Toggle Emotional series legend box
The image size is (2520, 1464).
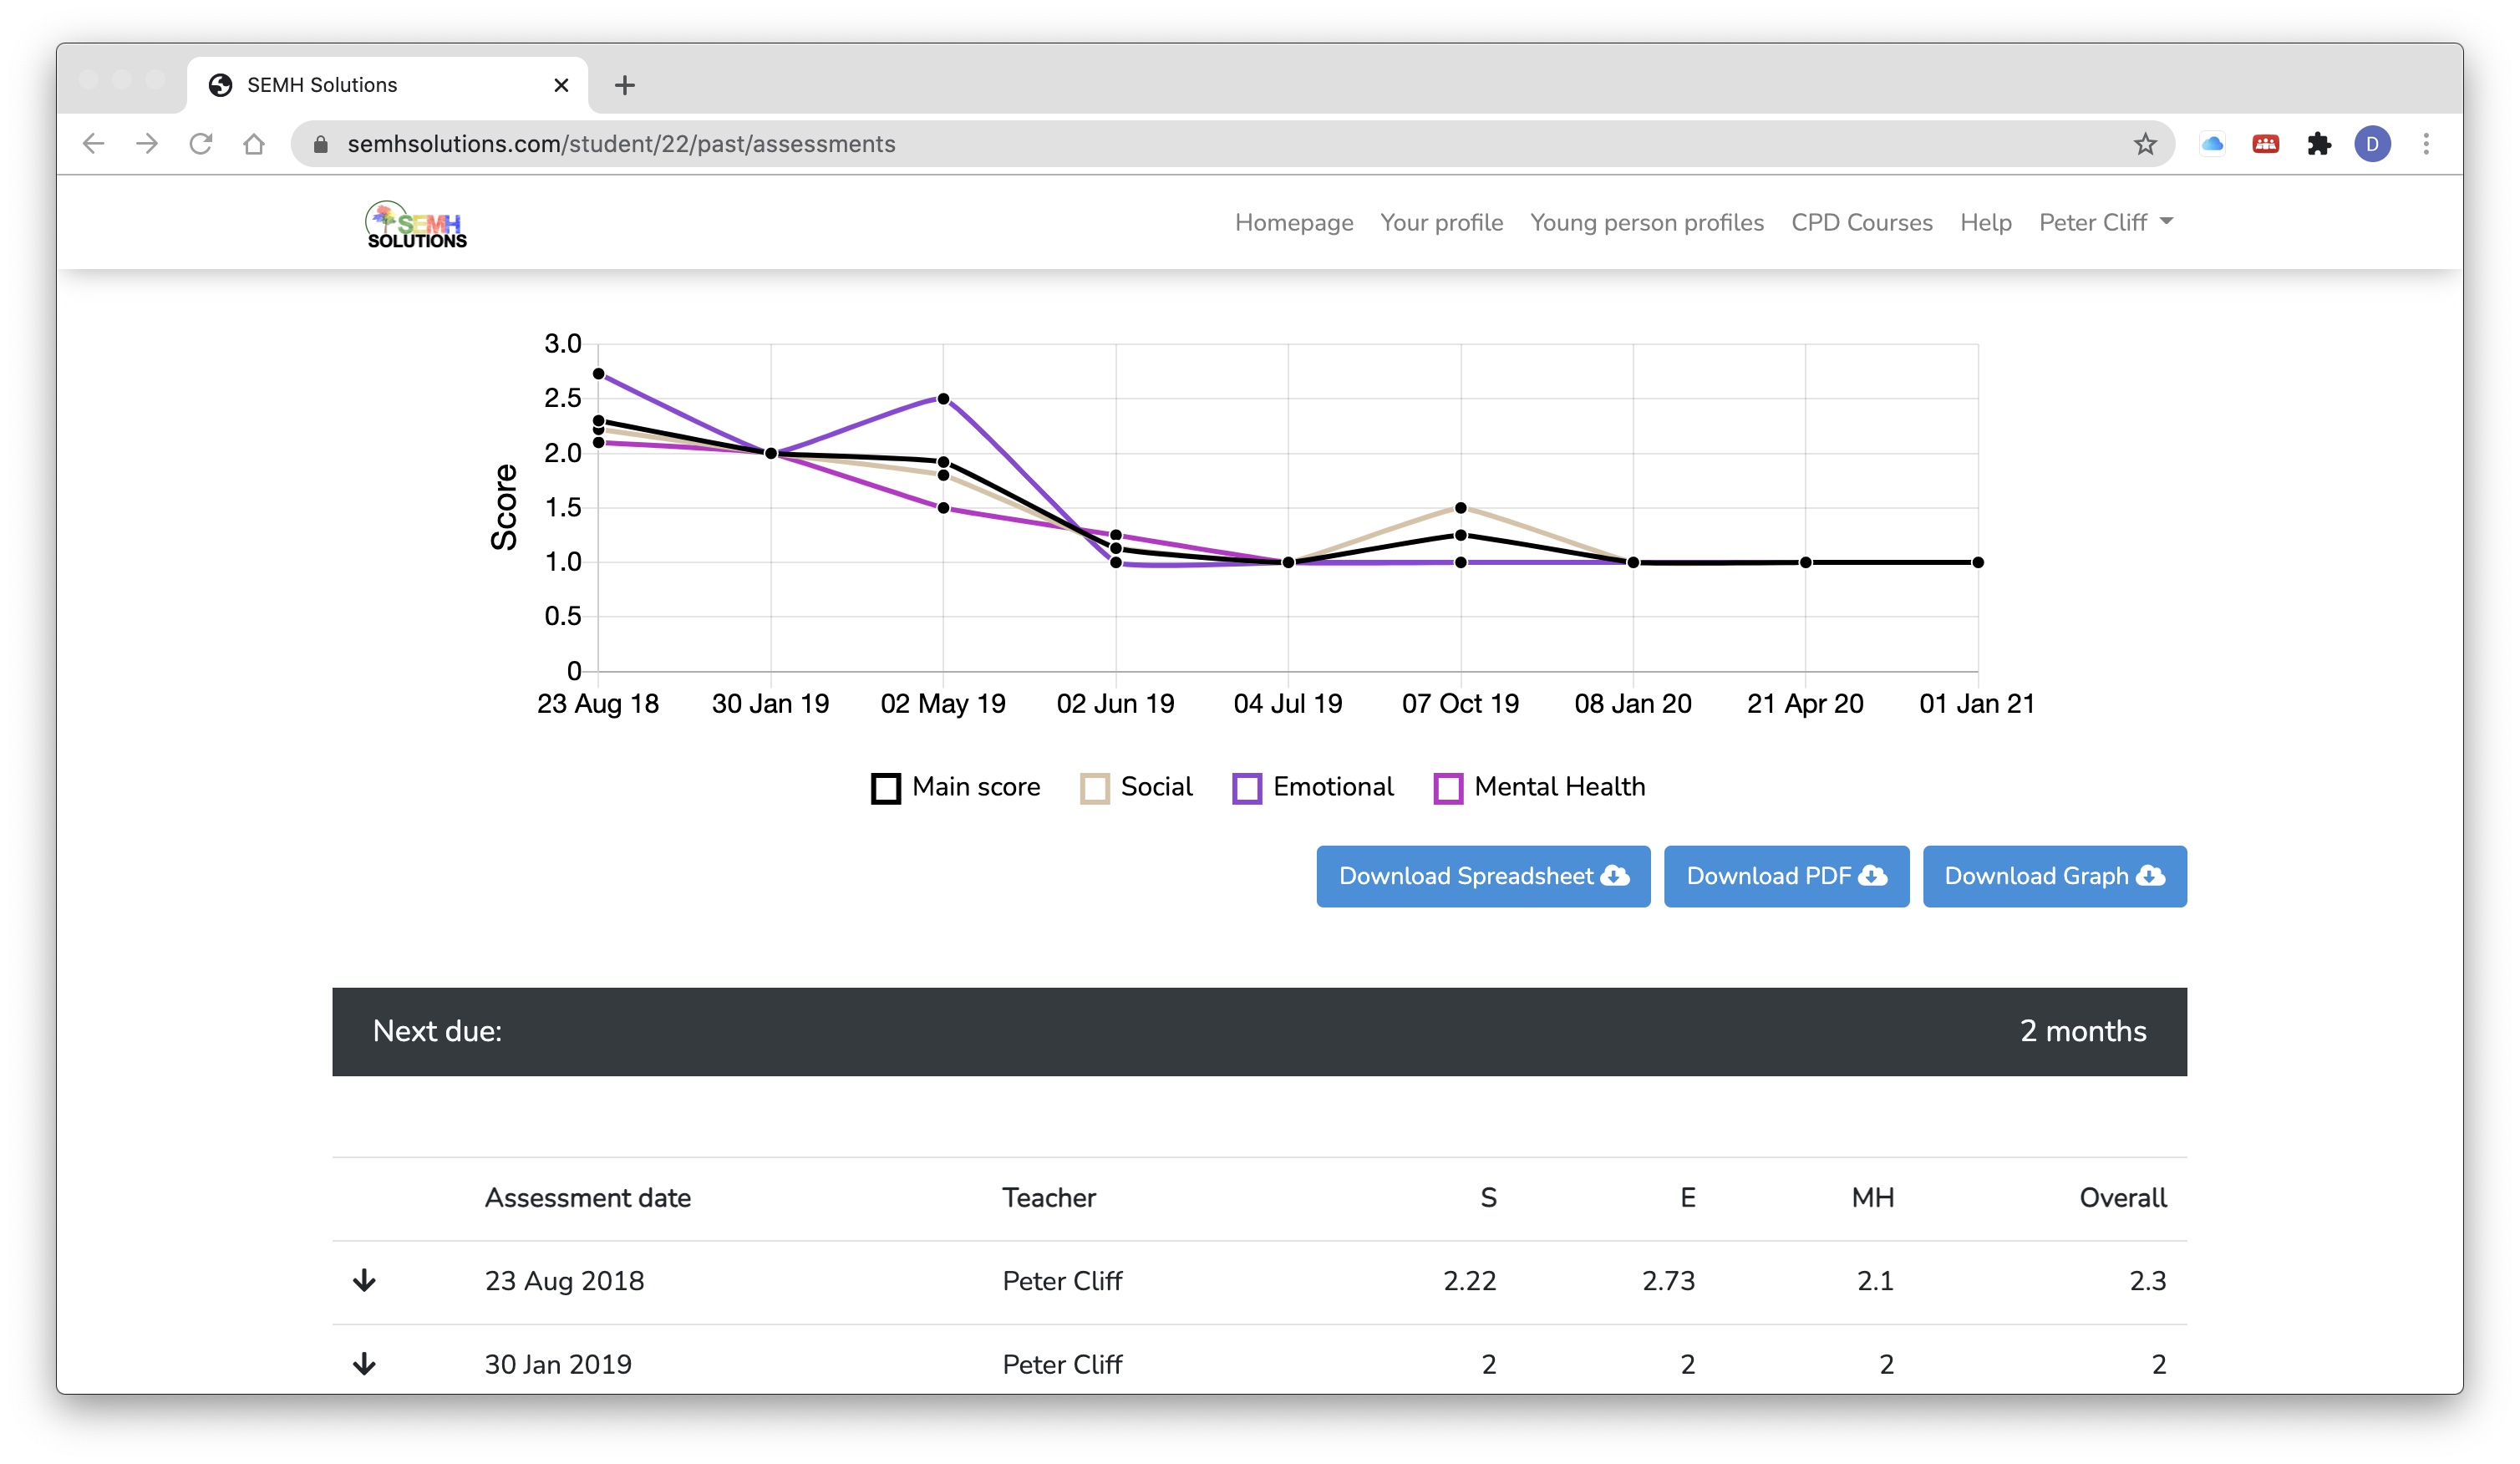tap(1246, 788)
